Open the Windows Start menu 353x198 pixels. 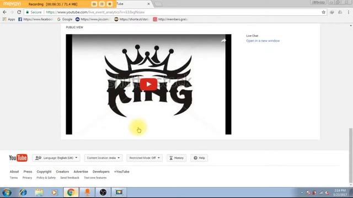[x=7, y=193]
